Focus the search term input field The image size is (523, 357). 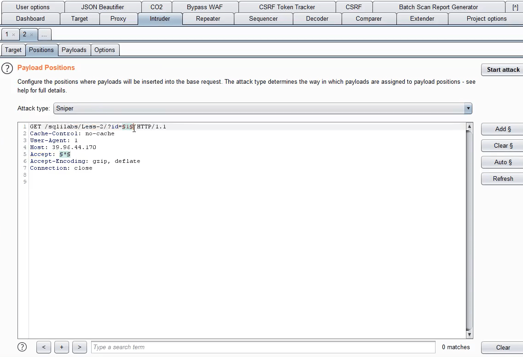(263, 347)
